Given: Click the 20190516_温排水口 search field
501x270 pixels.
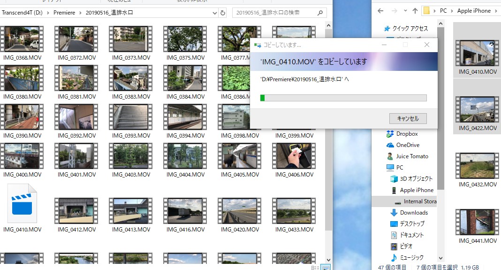Looking at the screenshot, I should tap(277, 13).
